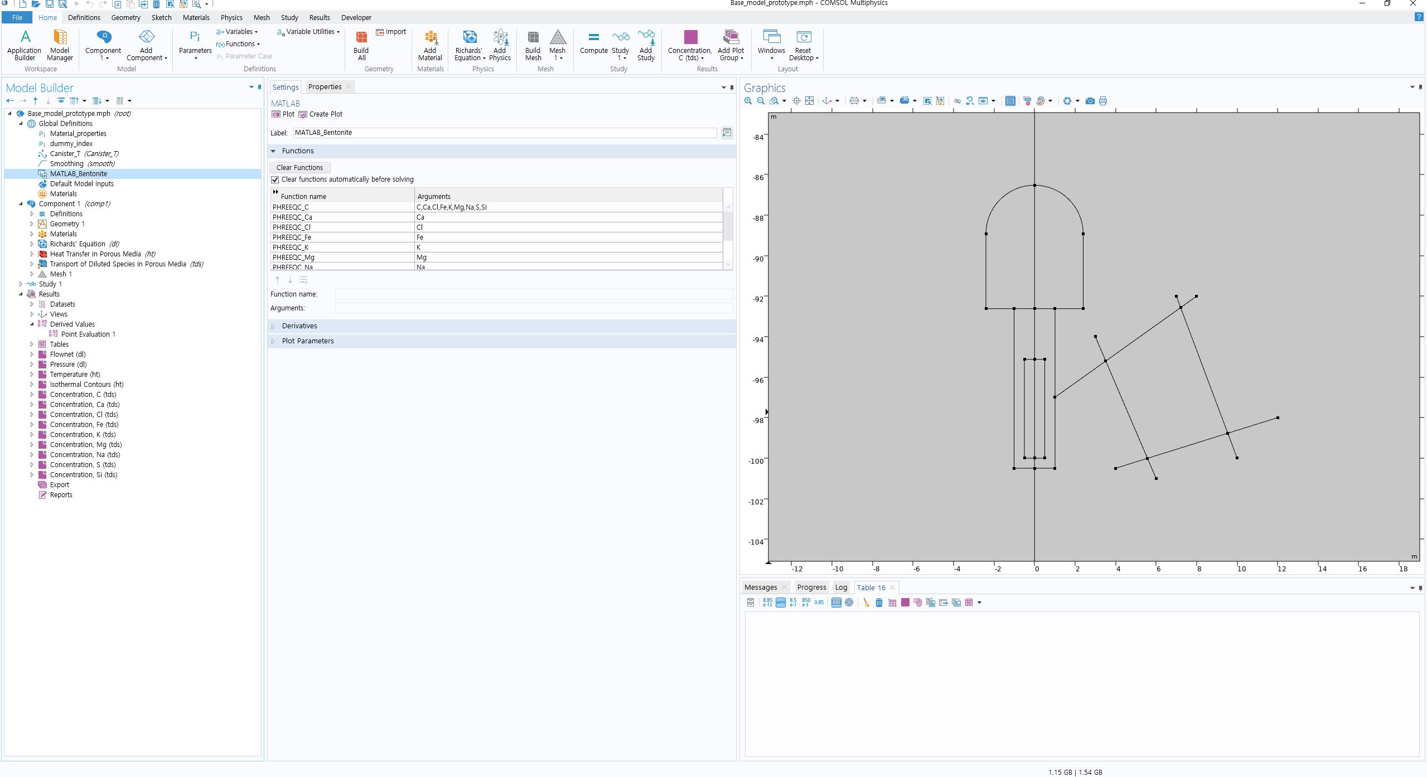The image size is (1427, 777).
Task: Expand the Study 1 tree node
Action: (x=21, y=284)
